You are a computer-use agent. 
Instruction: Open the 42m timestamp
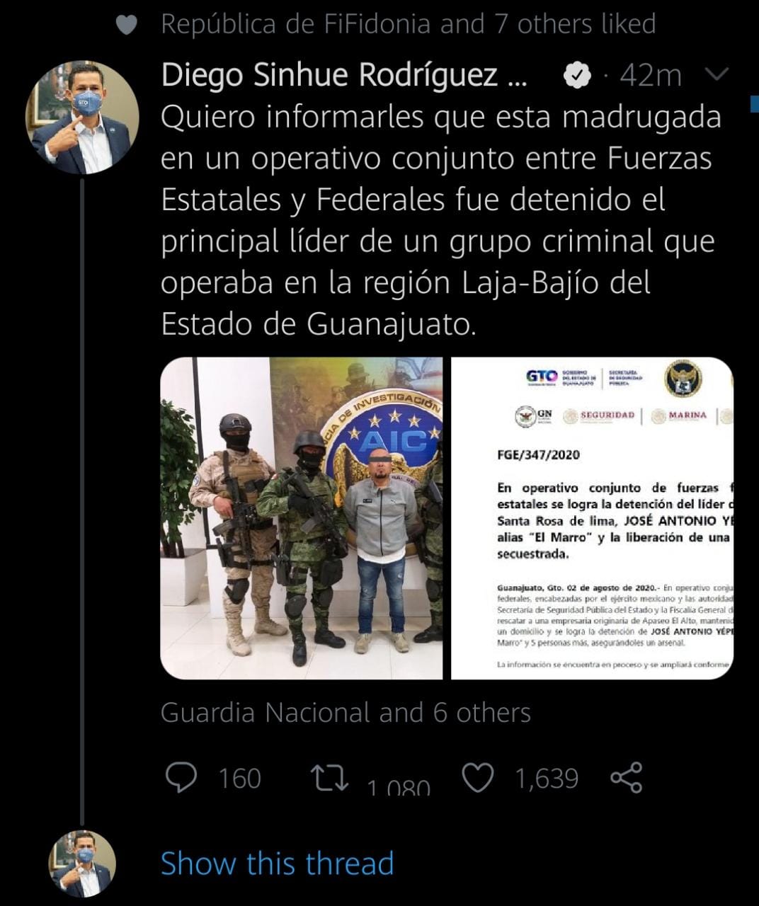650,75
